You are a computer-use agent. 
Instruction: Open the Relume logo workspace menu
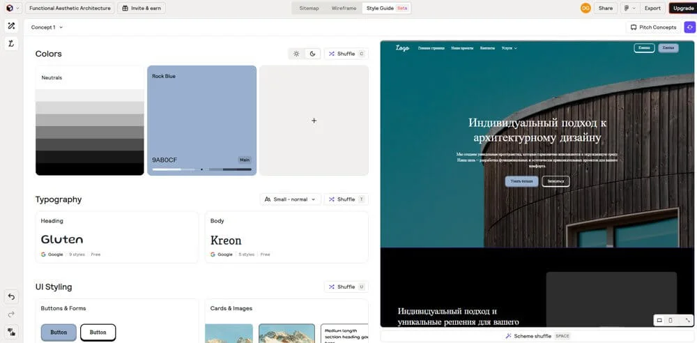point(12,8)
